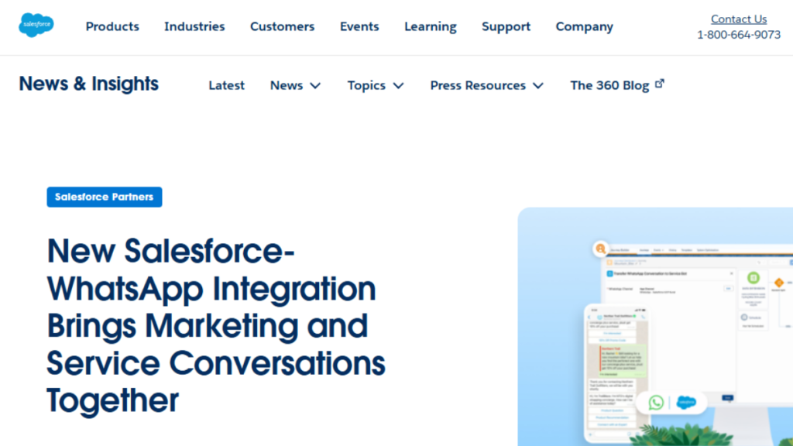Image resolution: width=793 pixels, height=446 pixels.
Task: Open the Learning menu
Action: (x=430, y=26)
